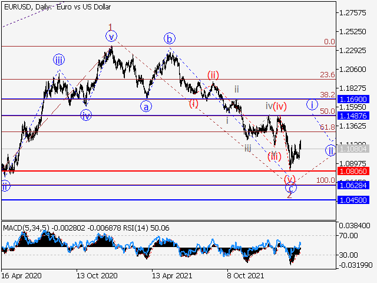Select the red '(iv)' wave label
This screenshot has width=377, height=283.
pyautogui.click(x=280, y=106)
